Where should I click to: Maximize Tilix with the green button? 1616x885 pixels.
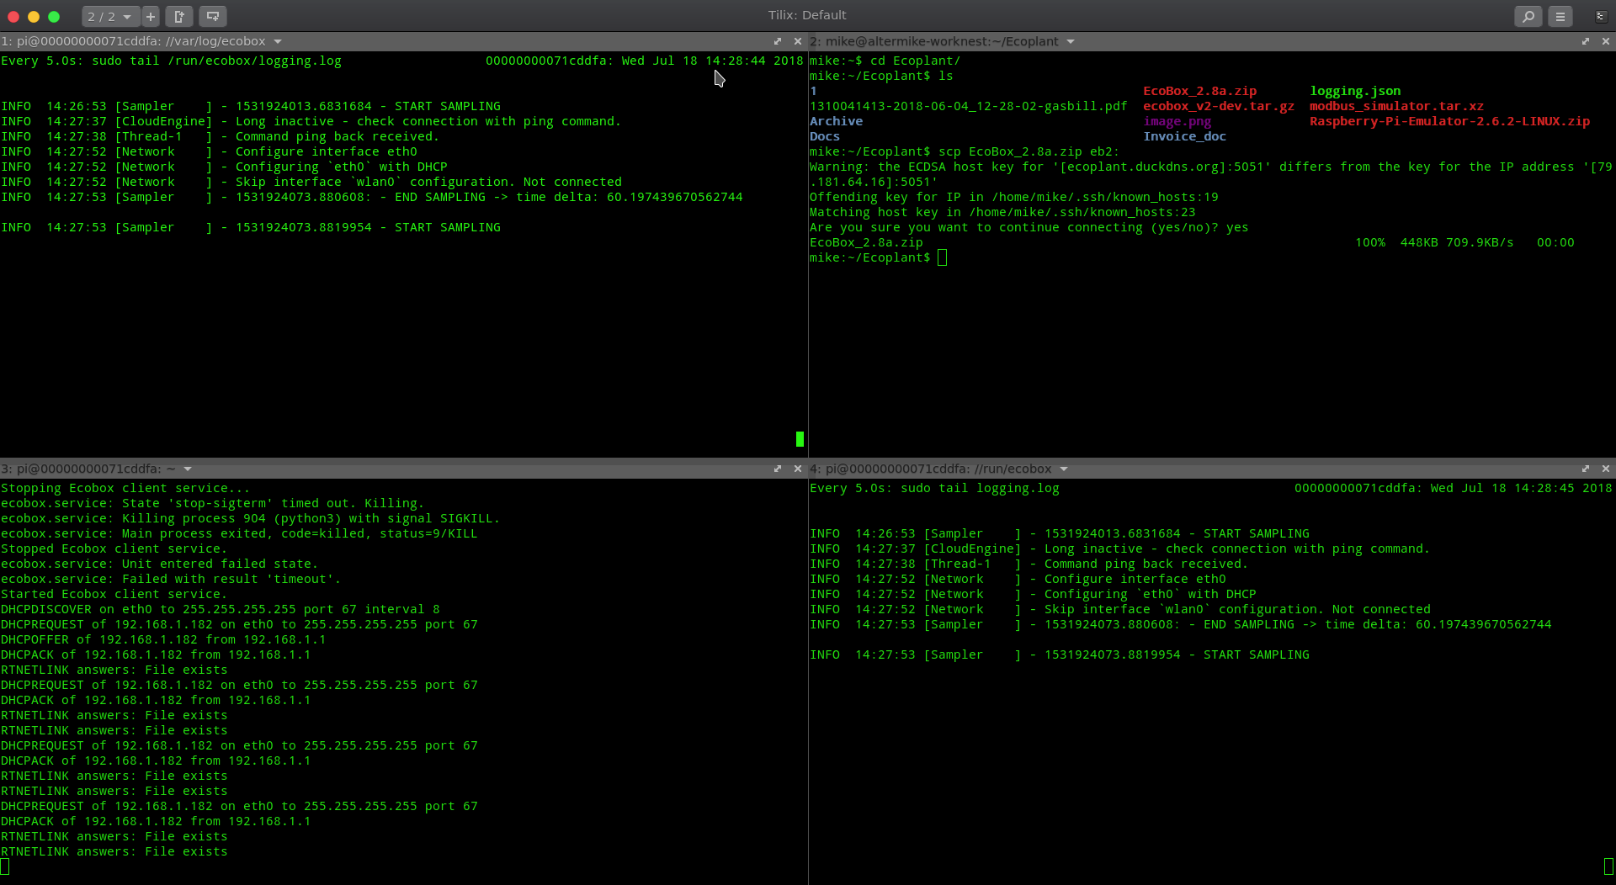click(x=54, y=16)
